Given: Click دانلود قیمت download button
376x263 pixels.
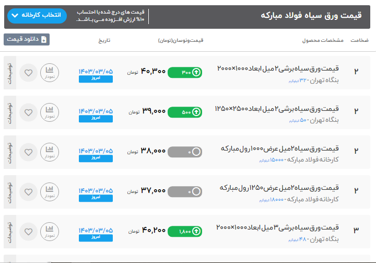Looking at the screenshot, I should coord(27,40).
